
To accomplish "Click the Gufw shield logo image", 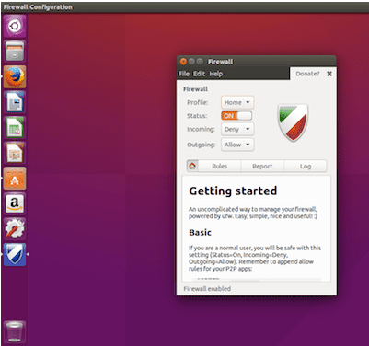I will click(x=293, y=122).
